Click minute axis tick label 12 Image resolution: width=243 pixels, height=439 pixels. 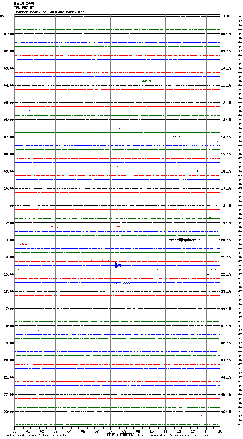179,432
